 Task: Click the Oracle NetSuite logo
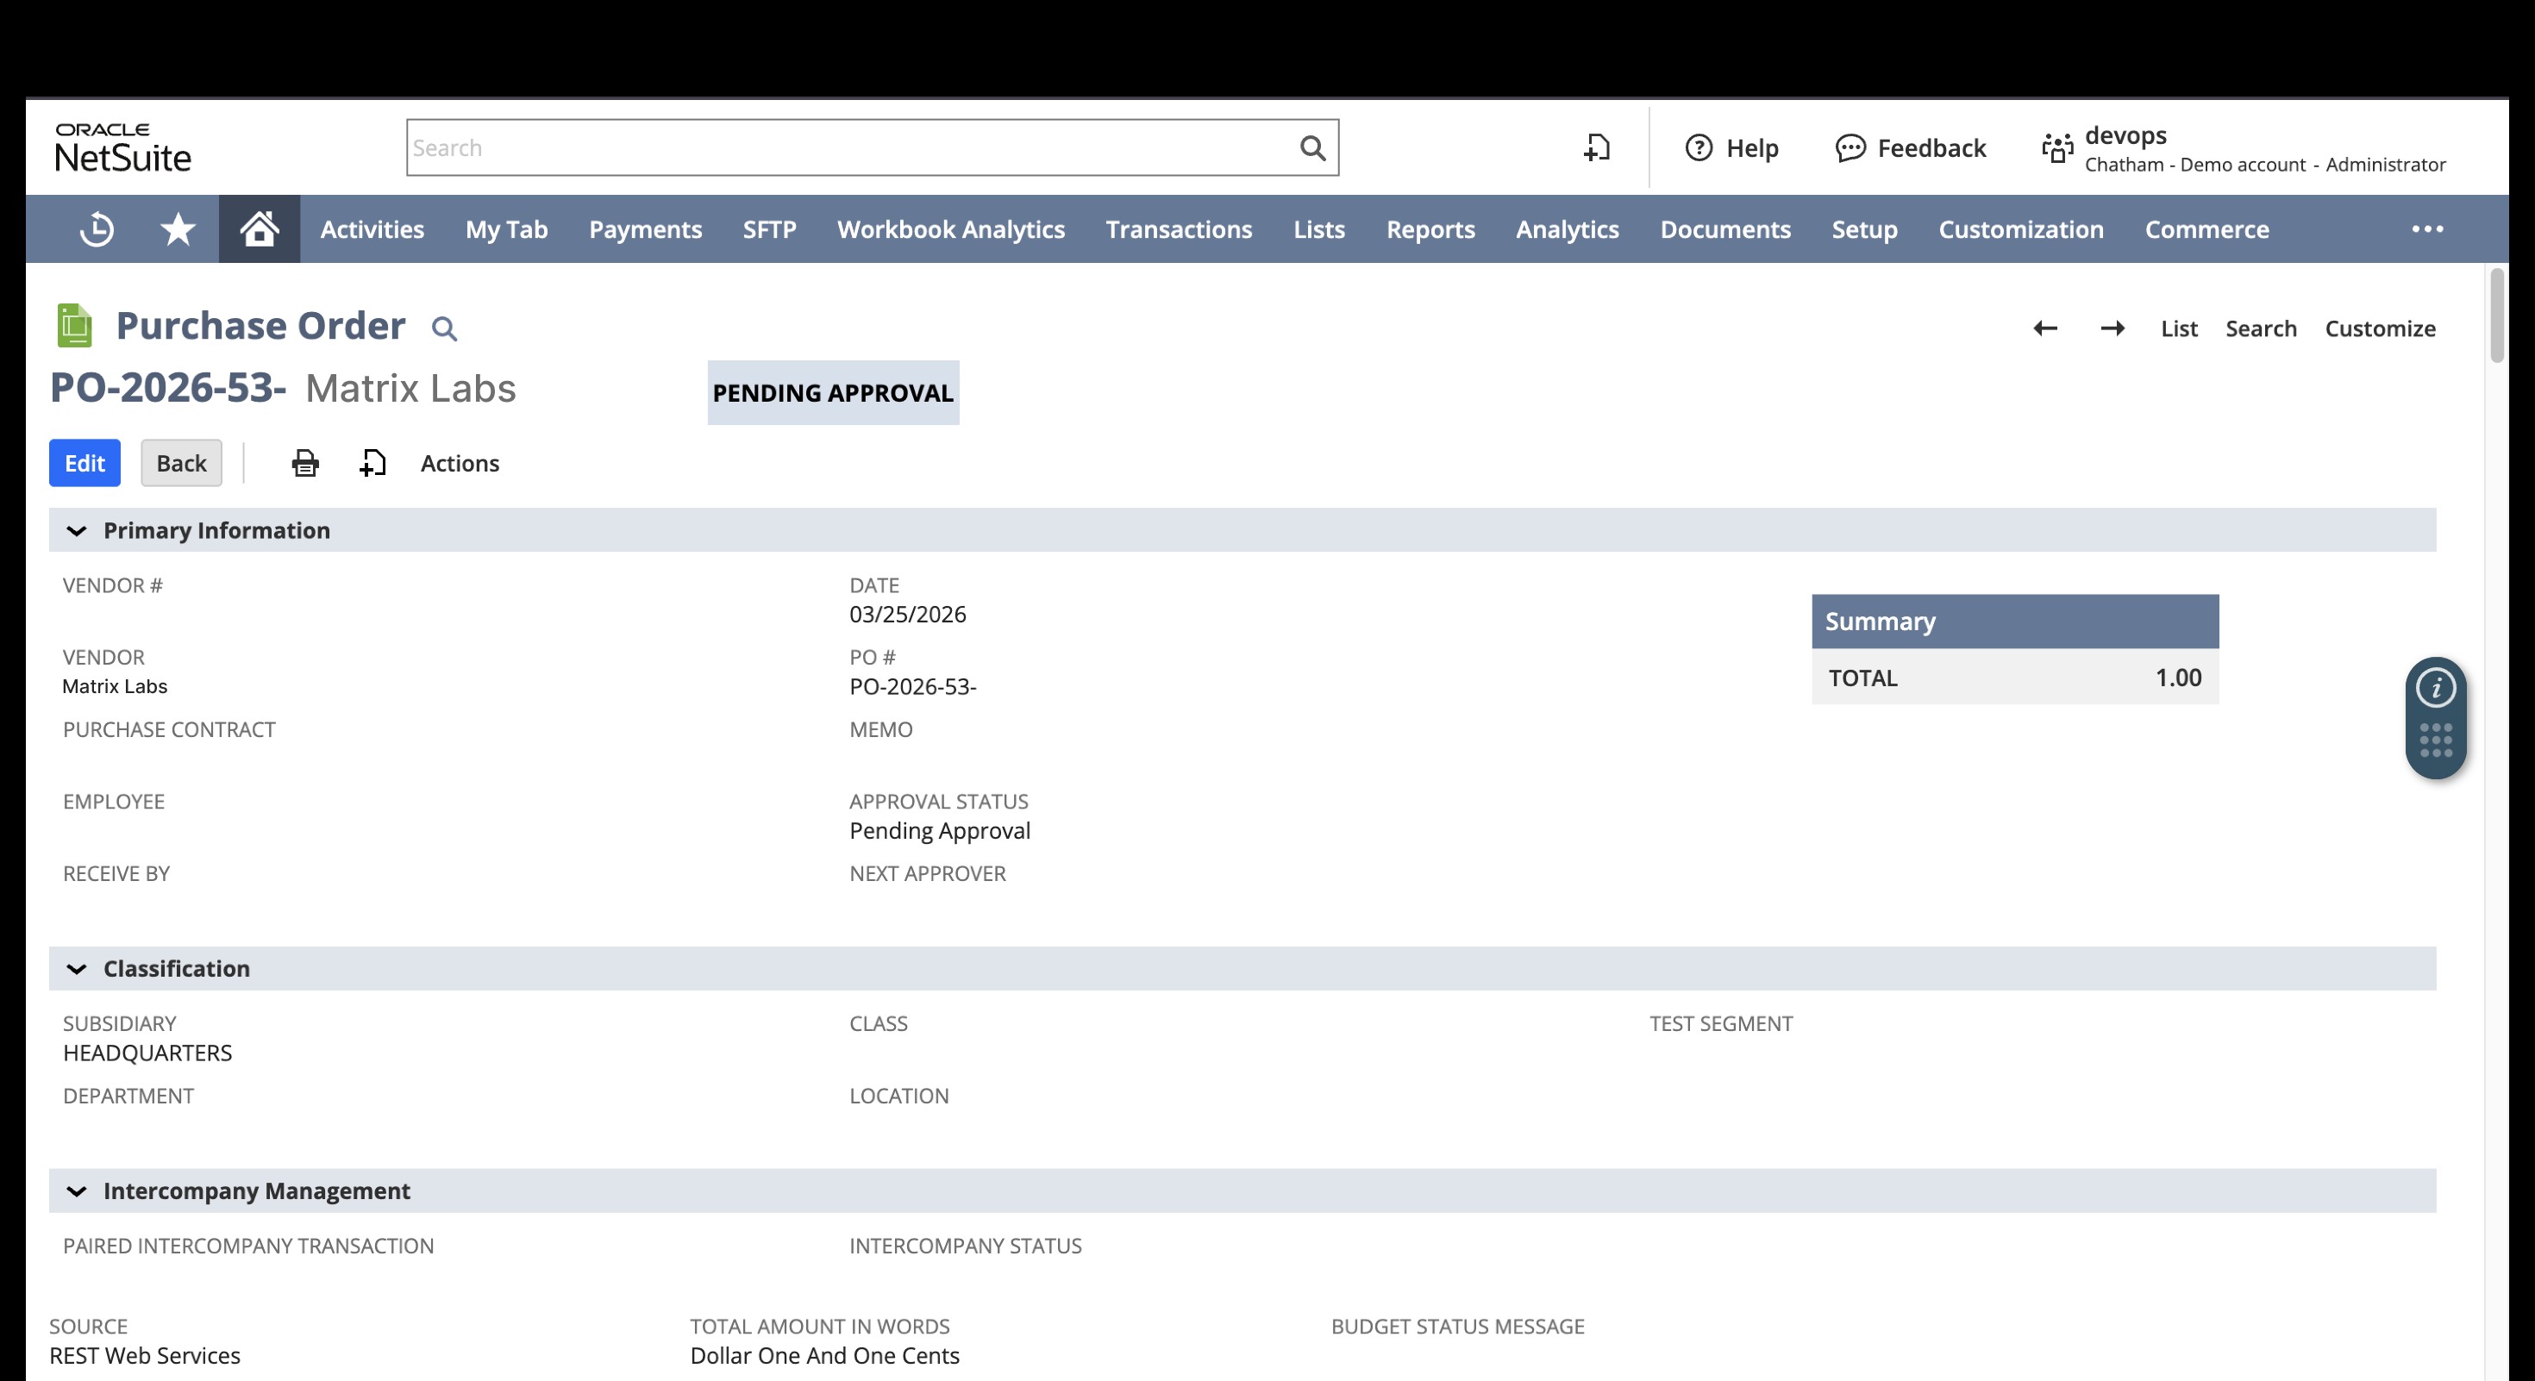[123, 147]
